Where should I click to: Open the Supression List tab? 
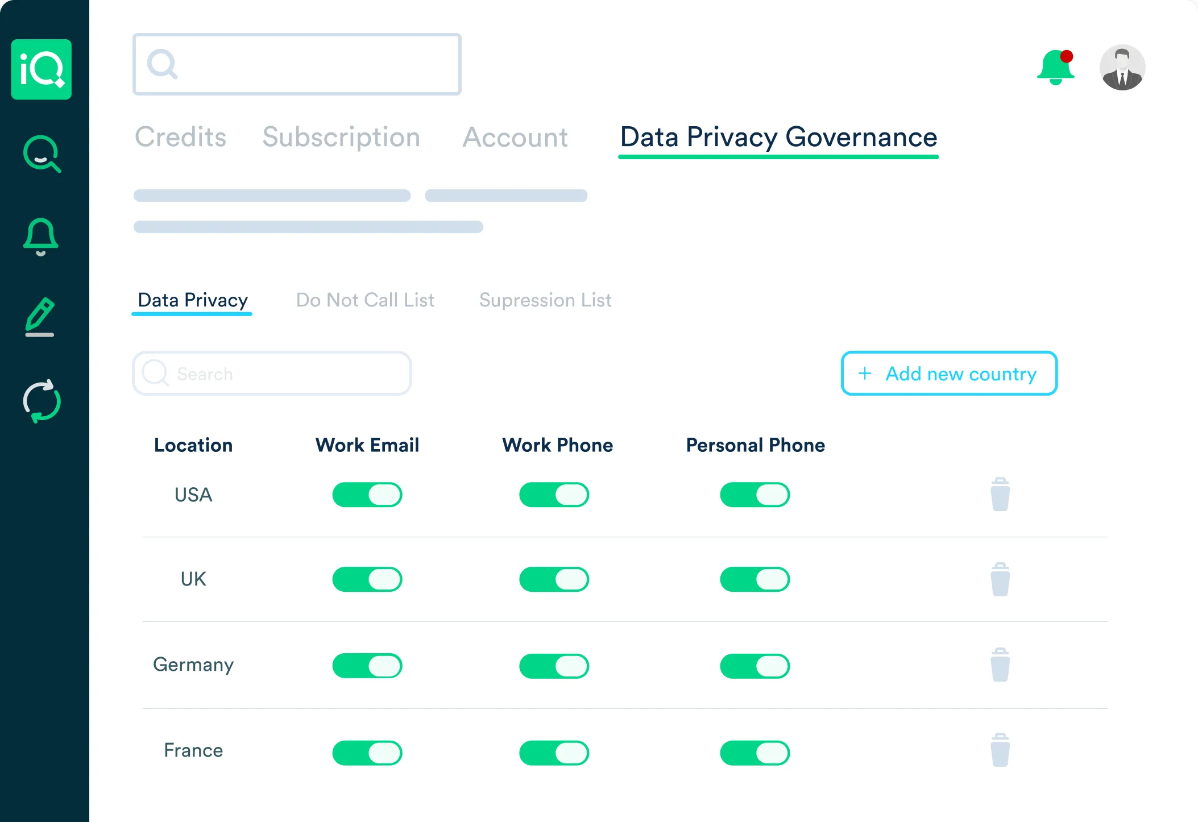coord(545,300)
